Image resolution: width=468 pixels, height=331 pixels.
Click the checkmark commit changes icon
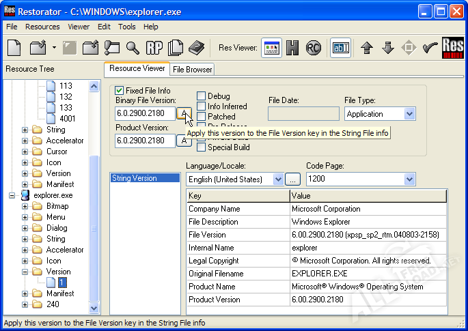click(x=430, y=48)
